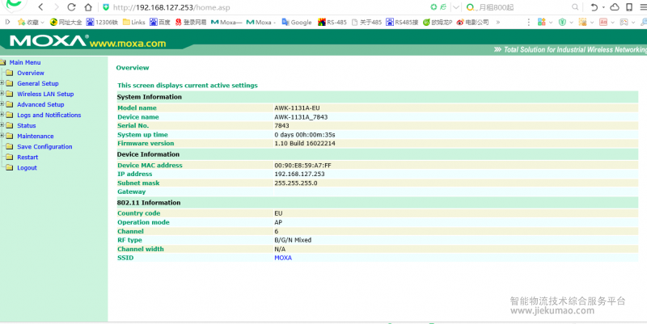
Task: Click the magnifier search icon
Action: click(x=575, y=7)
